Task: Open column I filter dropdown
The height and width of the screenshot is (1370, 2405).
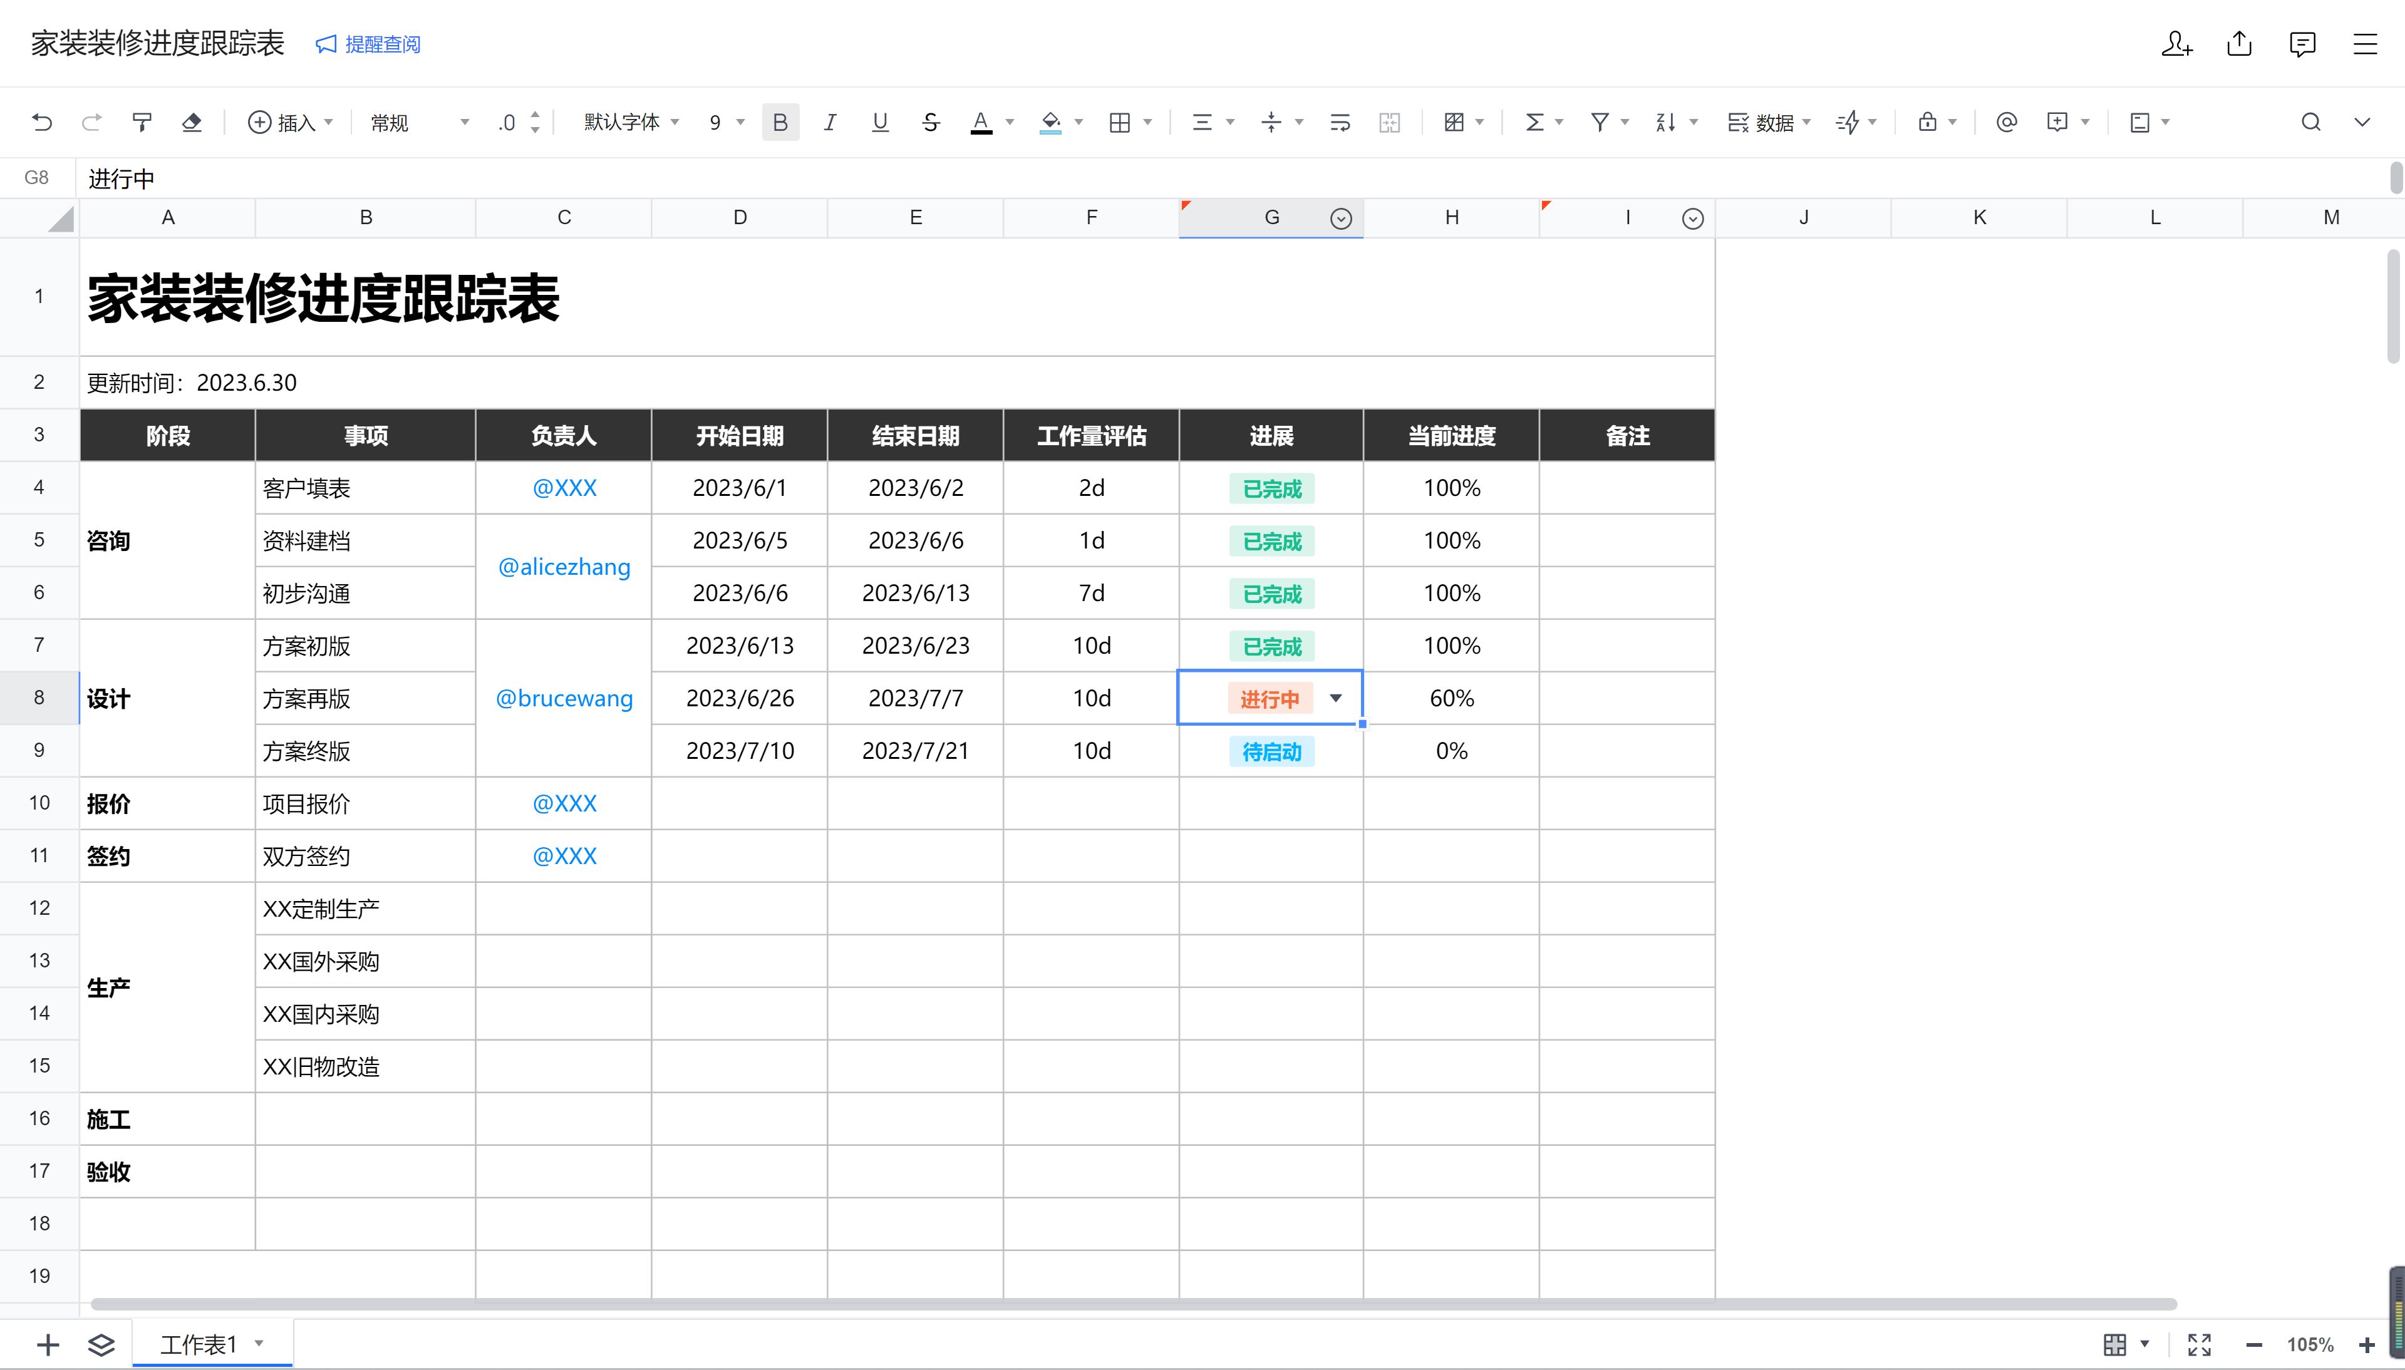Action: pyautogui.click(x=1692, y=219)
